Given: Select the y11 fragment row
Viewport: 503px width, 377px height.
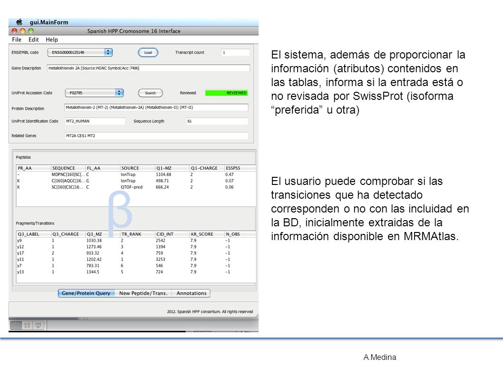Looking at the screenshot, I should [x=136, y=259].
